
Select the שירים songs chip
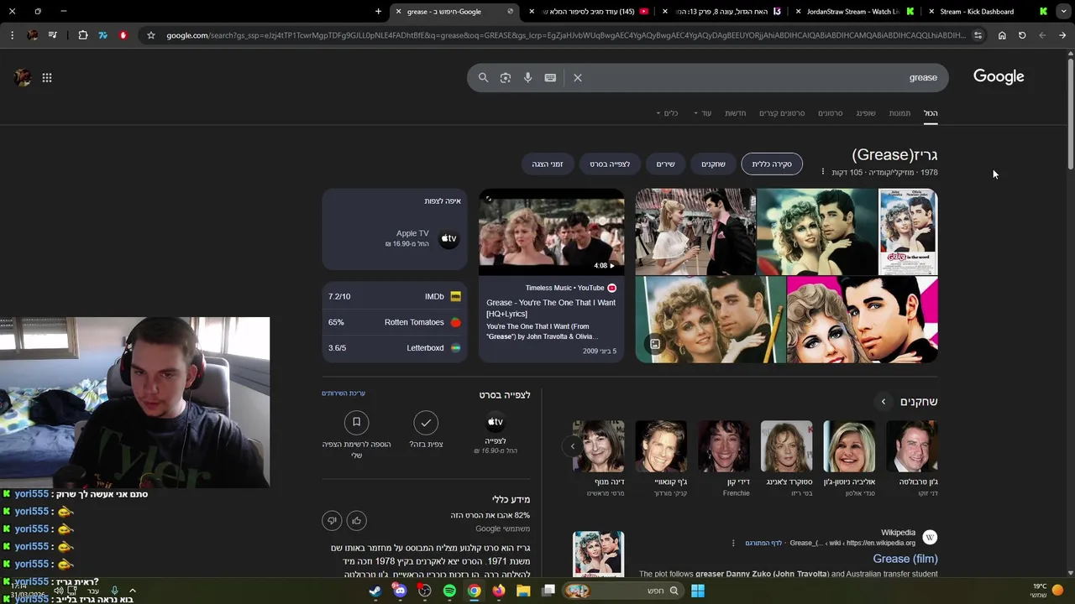(x=665, y=164)
